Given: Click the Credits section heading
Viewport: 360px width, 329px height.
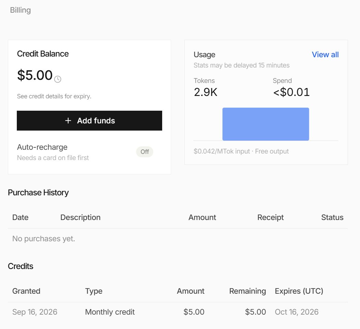Looking at the screenshot, I should (21, 266).
